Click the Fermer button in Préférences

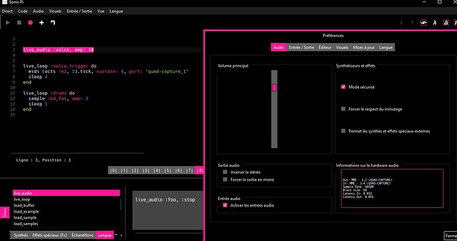pyautogui.click(x=450, y=235)
